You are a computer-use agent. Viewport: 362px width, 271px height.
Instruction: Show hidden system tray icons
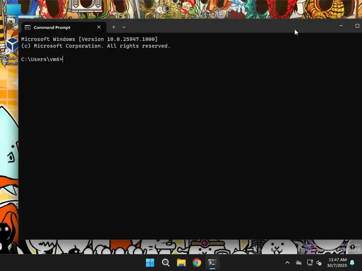287,263
